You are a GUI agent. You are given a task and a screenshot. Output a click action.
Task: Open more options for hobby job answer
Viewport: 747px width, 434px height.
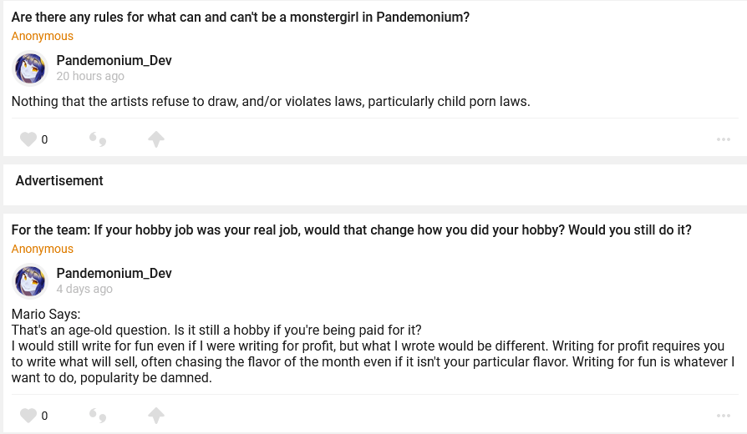point(724,416)
